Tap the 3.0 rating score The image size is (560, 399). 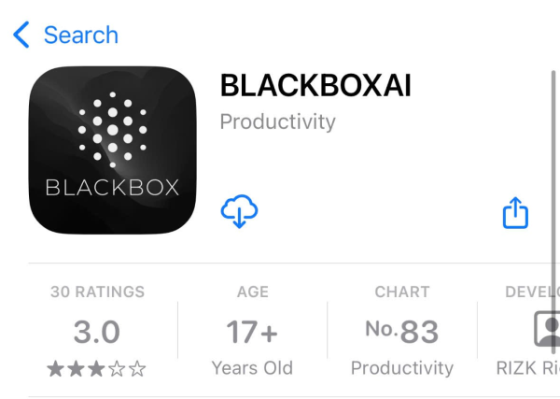coord(97,332)
